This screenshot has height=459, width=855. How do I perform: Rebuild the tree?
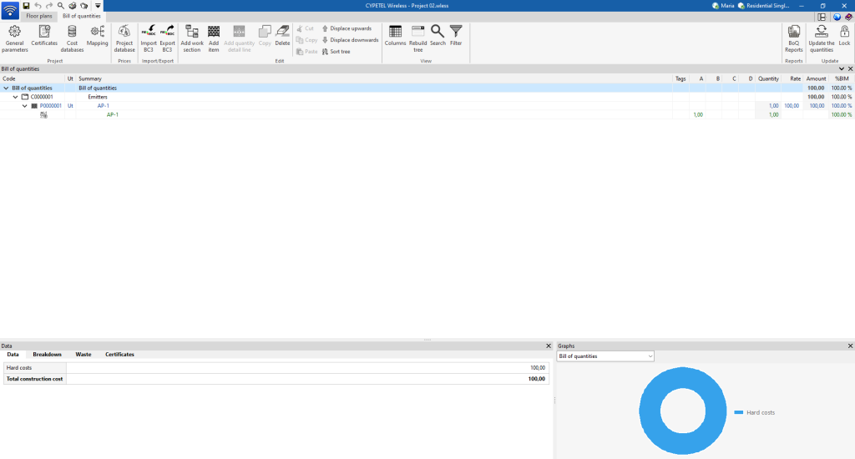tap(418, 38)
